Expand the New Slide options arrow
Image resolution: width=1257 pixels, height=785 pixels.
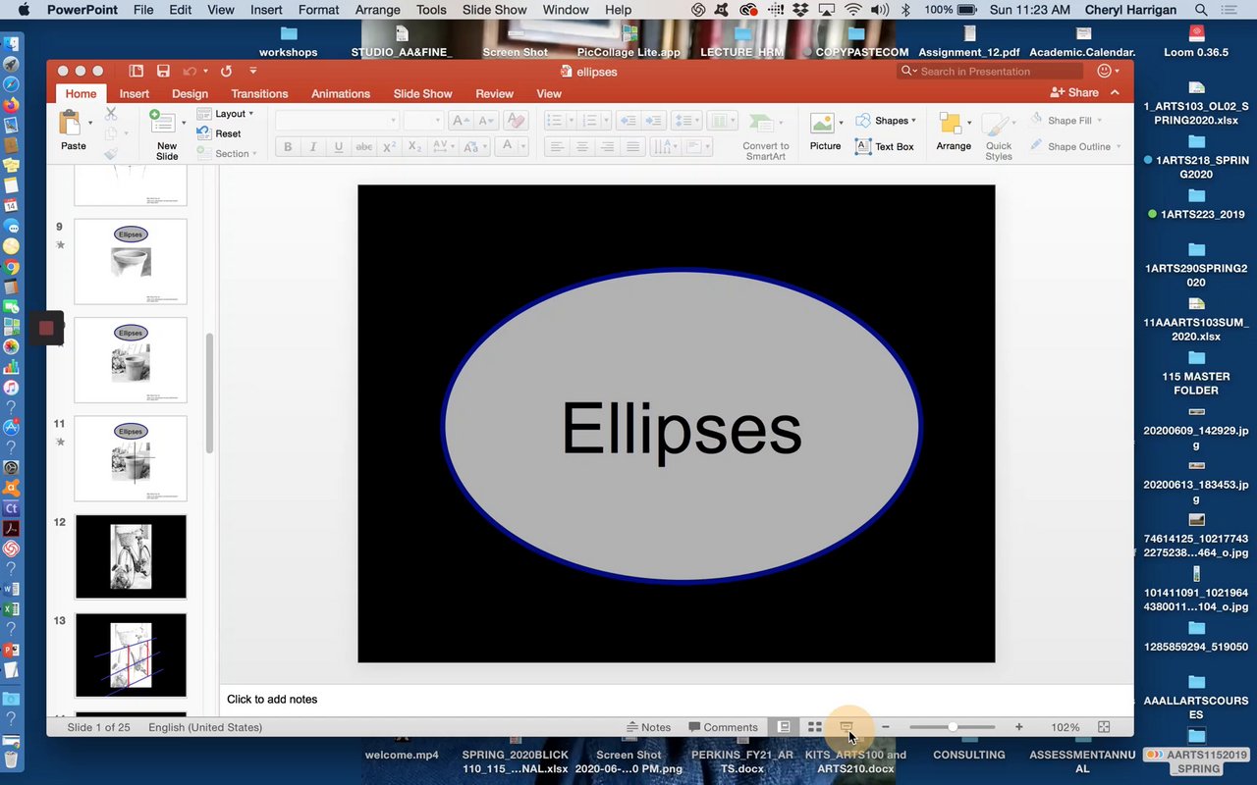click(x=184, y=123)
